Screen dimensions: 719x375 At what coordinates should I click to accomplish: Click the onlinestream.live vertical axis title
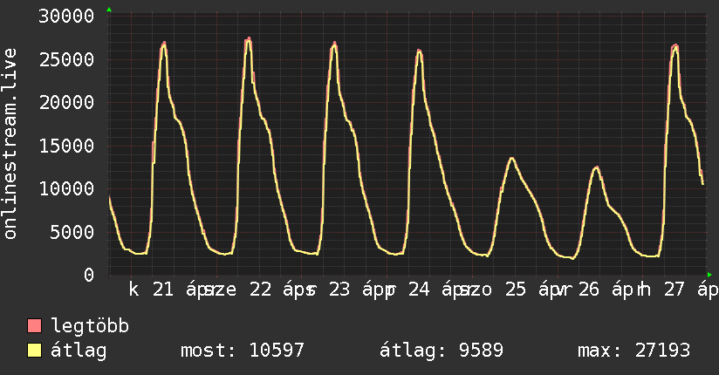[x=10, y=144]
